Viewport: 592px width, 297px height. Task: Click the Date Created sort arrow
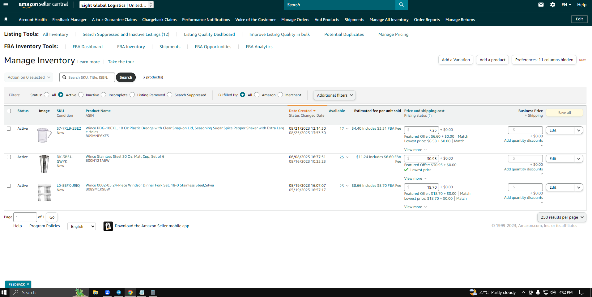314,111
